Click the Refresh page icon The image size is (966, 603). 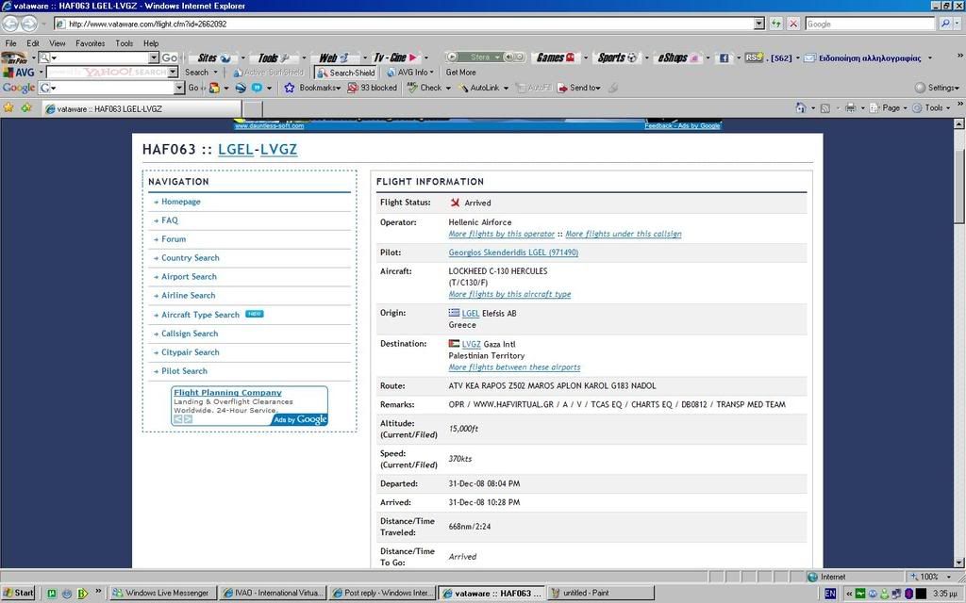776,24
